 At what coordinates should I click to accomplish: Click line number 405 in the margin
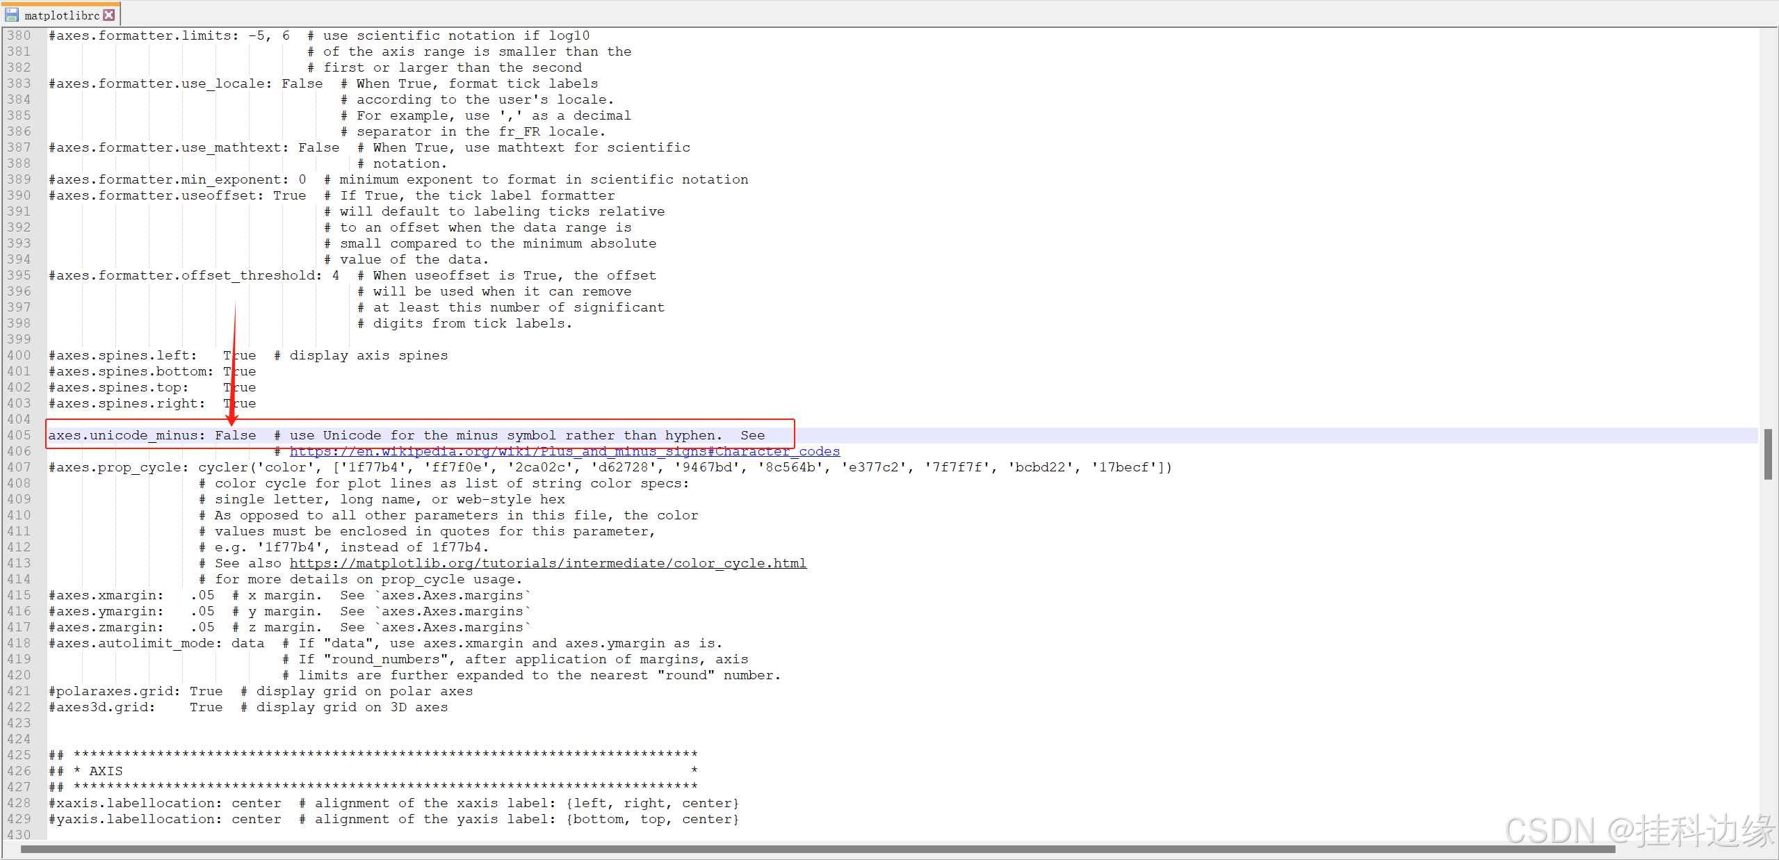[19, 435]
